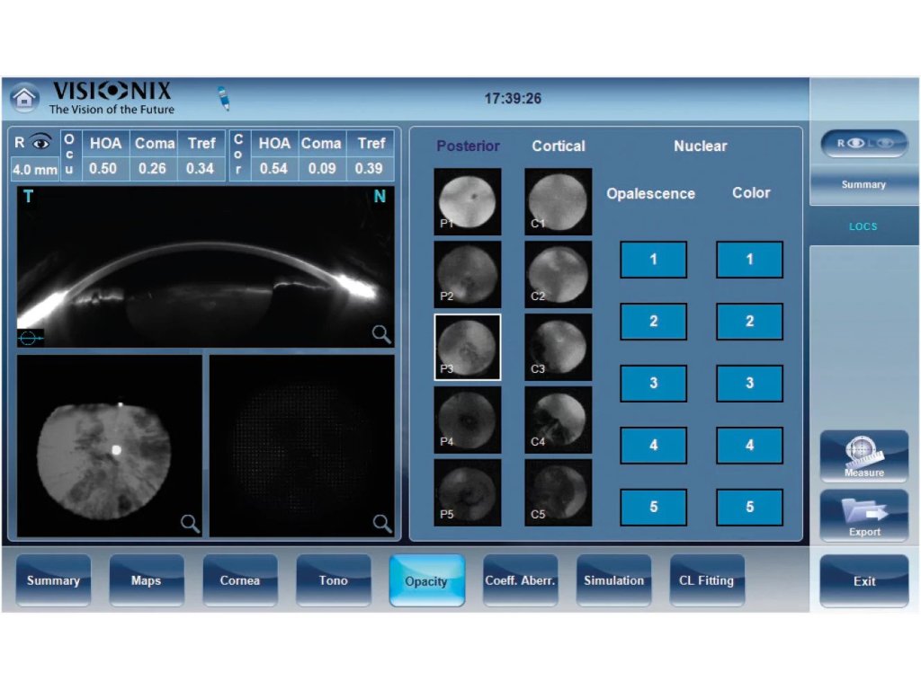Select the Opacity tab
Screen dimensions: 921x690
[426, 581]
